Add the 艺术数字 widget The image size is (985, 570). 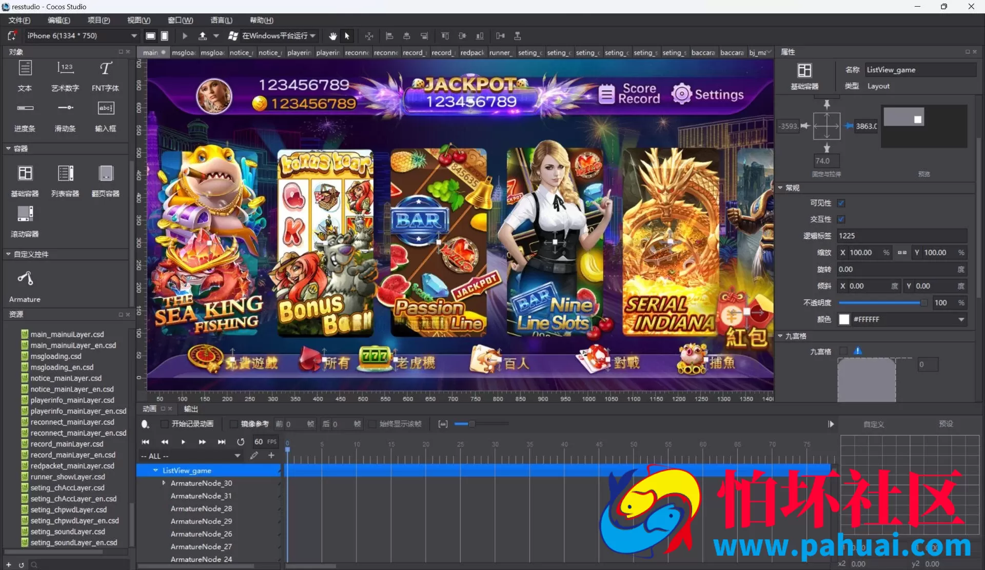tap(65, 76)
